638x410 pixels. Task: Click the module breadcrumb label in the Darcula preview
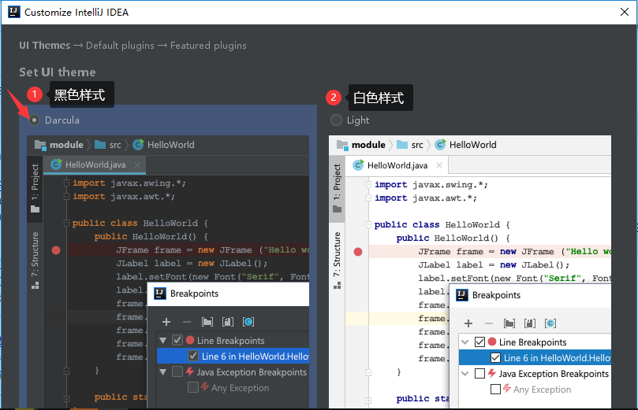click(x=66, y=145)
